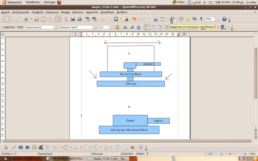Toggle bold formatting
Image resolution: width=258 pixels, height=161 pixels.
point(125,27)
